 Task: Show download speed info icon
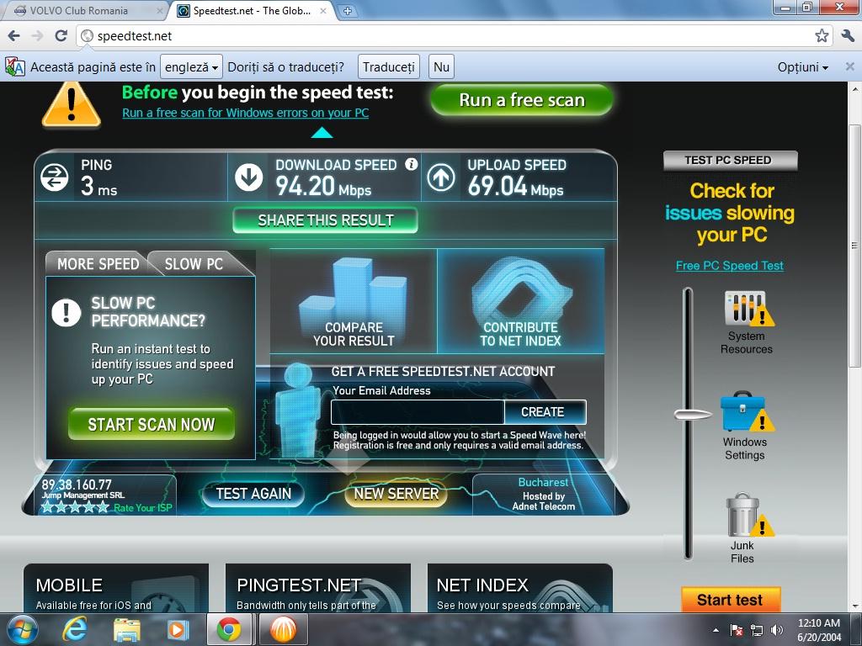(x=411, y=164)
